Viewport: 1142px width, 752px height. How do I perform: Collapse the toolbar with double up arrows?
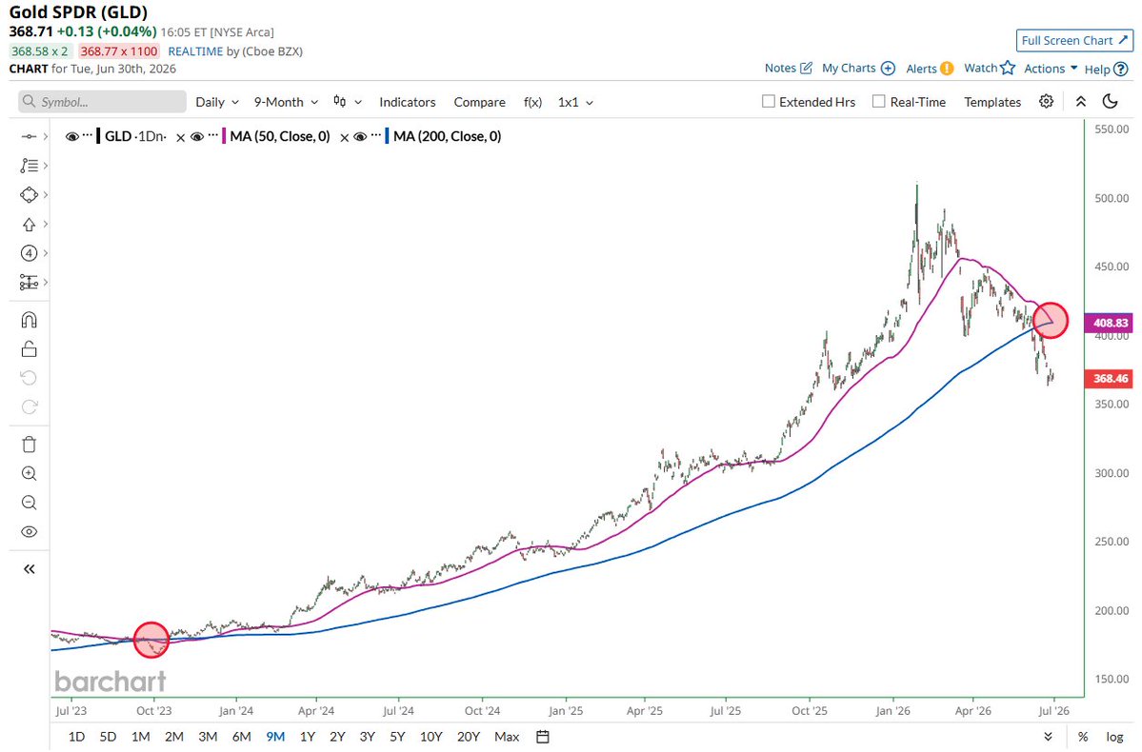pyautogui.click(x=1081, y=101)
